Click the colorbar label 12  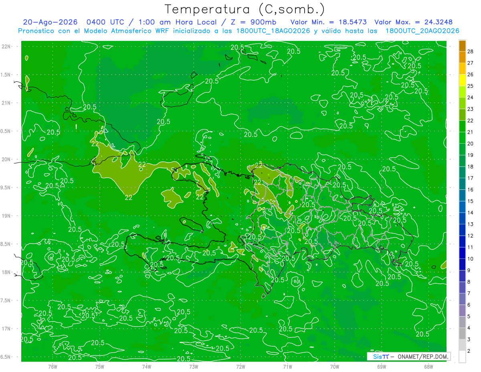click(x=471, y=236)
